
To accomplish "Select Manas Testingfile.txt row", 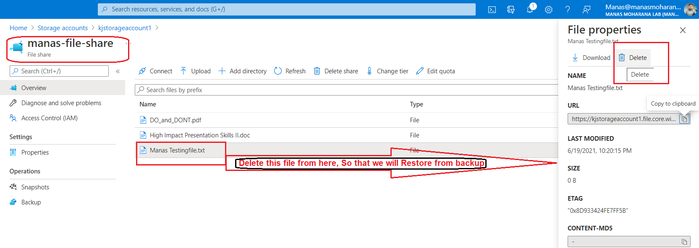I will click(x=346, y=150).
